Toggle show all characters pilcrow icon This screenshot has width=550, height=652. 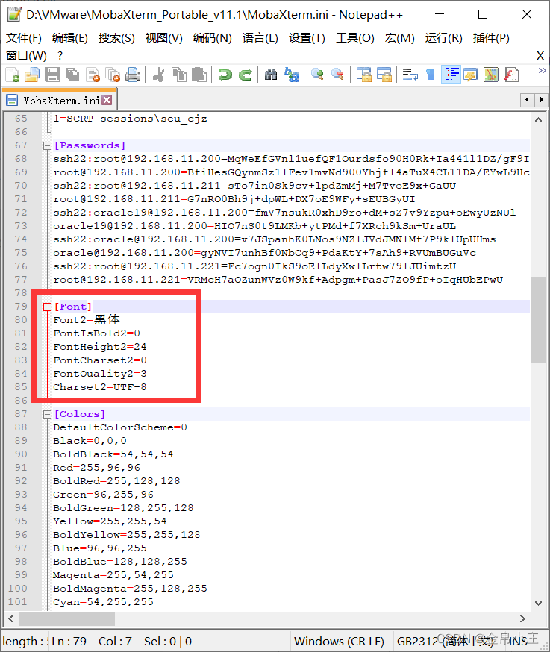430,75
